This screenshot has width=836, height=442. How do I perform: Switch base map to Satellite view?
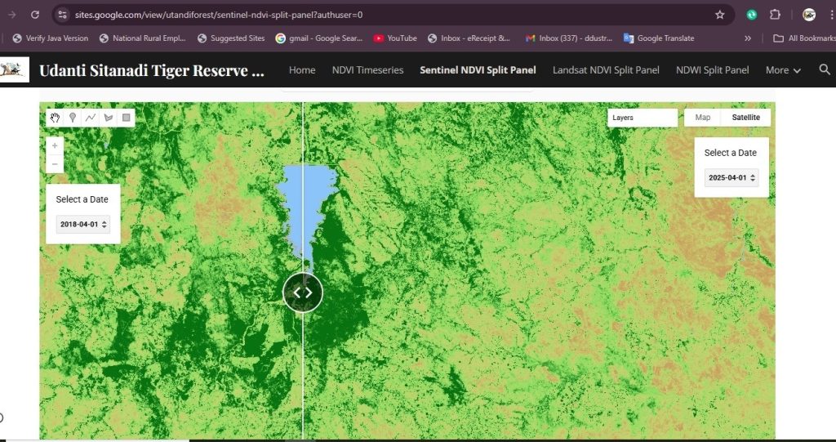745,118
